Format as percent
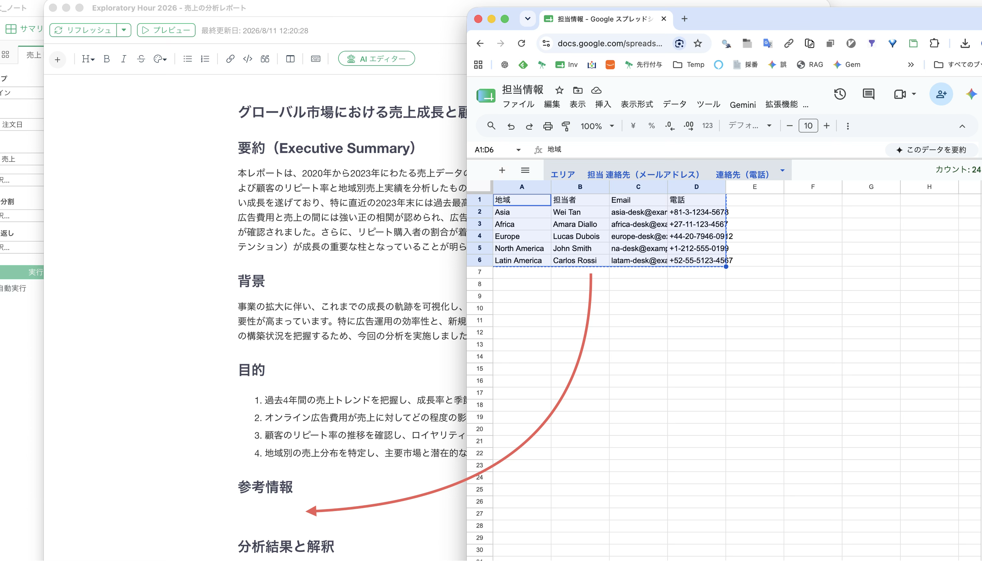 coord(651,126)
